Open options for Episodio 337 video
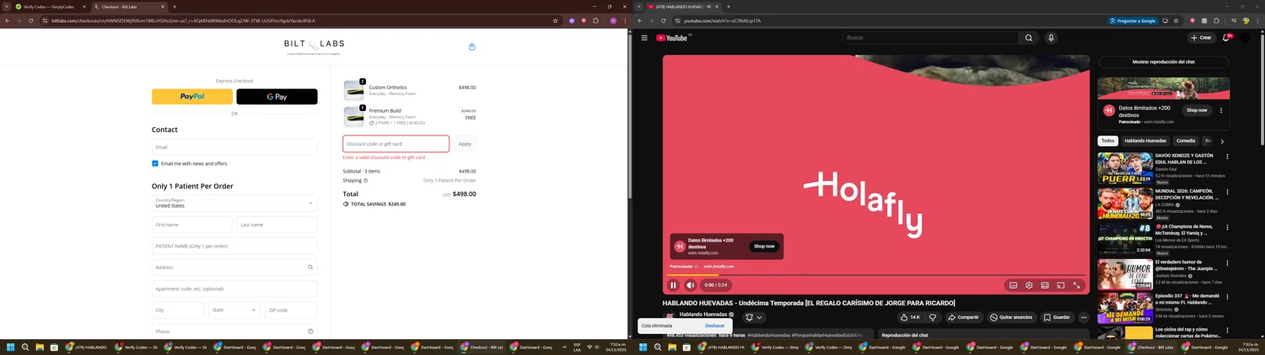Viewport: 1265px width, 355px height. (x=1227, y=298)
